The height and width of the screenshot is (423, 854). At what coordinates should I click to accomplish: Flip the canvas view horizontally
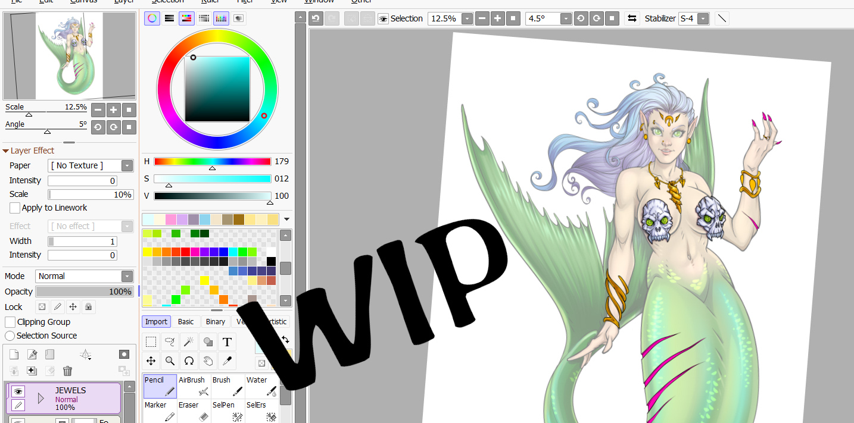coord(632,18)
